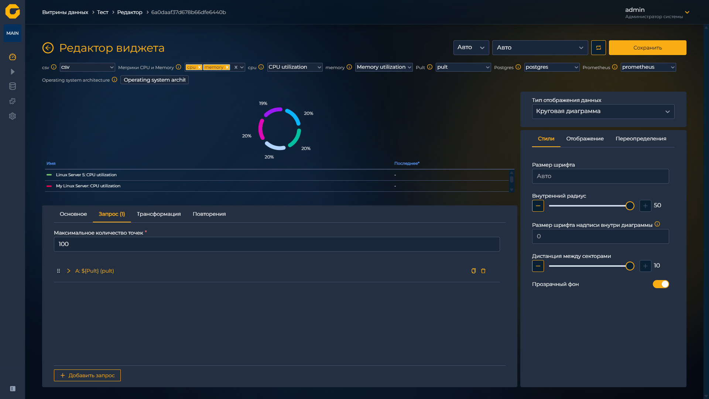The height and width of the screenshot is (399, 709).
Task: Open the wide Авто dropdown
Action: [x=540, y=48]
